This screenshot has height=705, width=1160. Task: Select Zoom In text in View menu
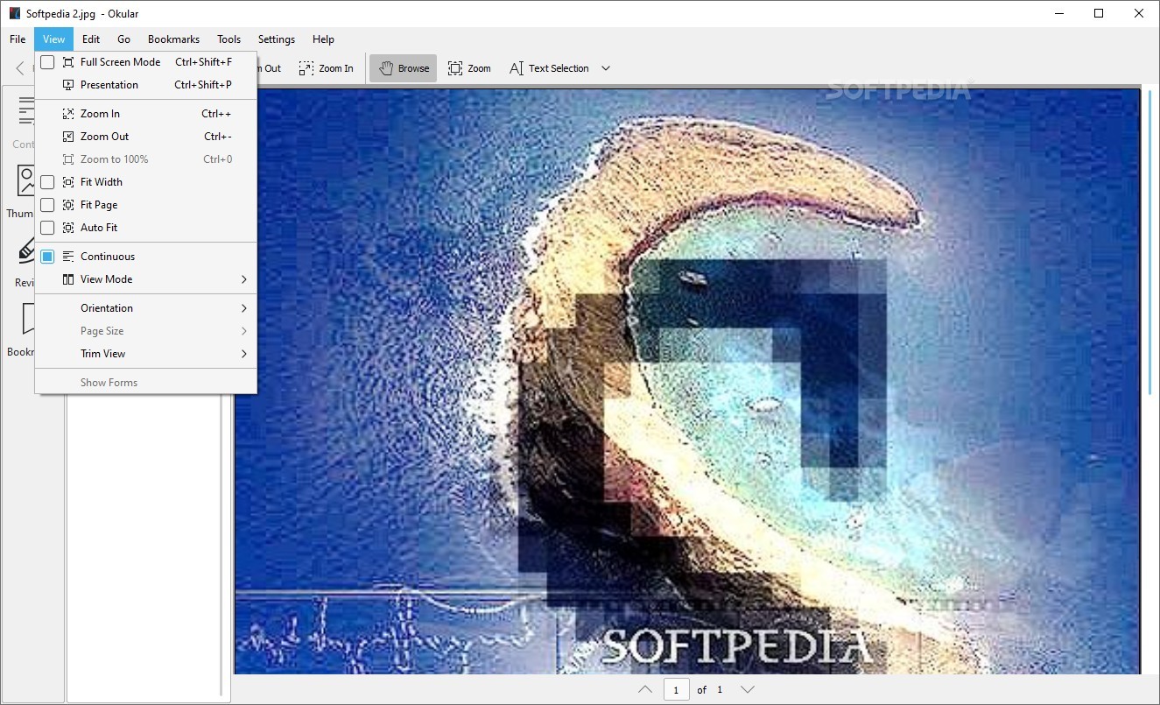(100, 114)
